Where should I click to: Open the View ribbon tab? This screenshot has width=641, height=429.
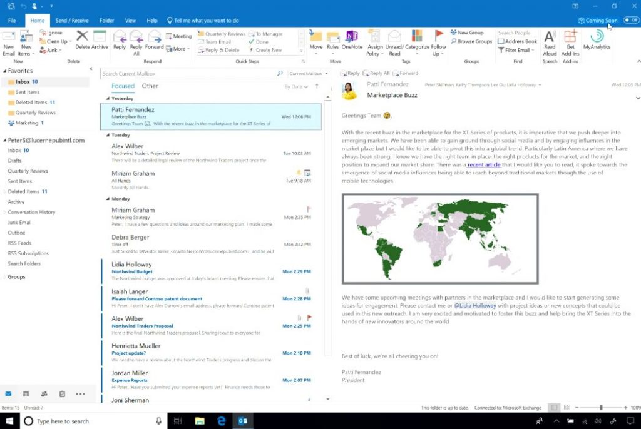(130, 21)
